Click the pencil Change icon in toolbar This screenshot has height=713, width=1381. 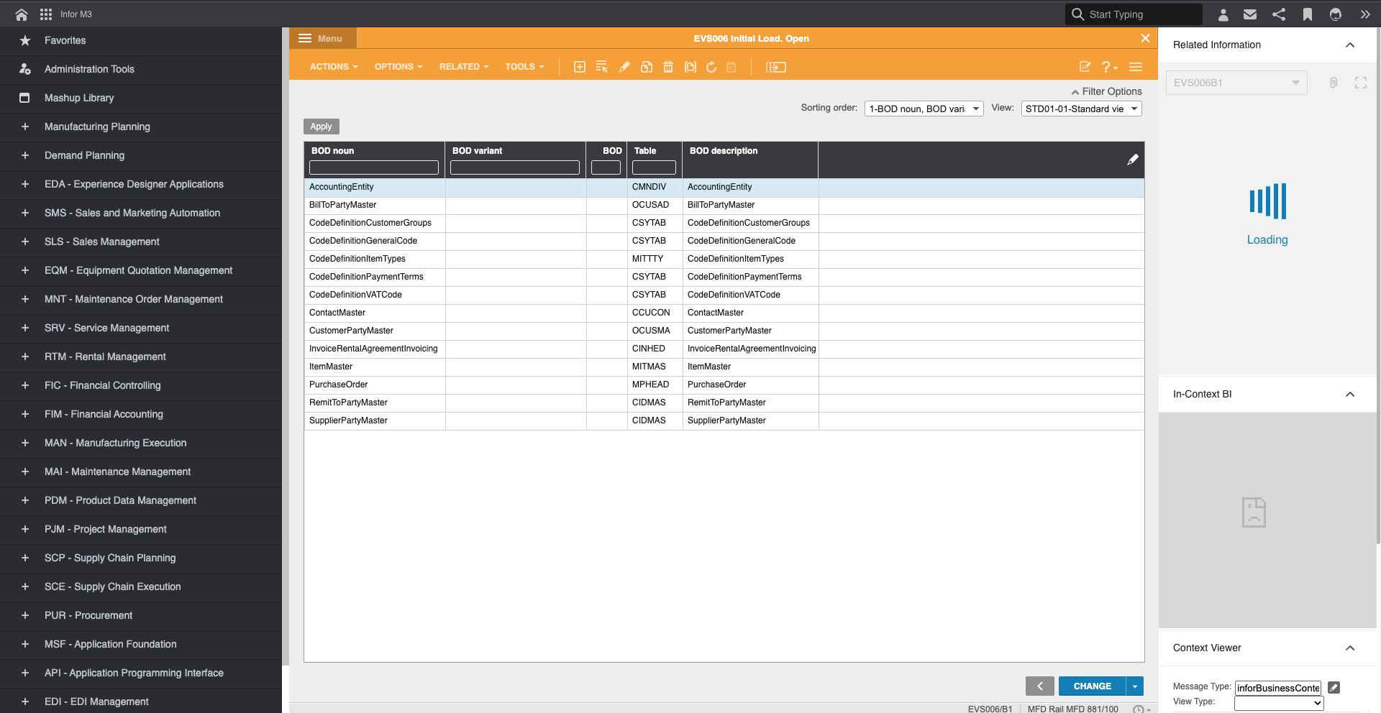click(624, 67)
